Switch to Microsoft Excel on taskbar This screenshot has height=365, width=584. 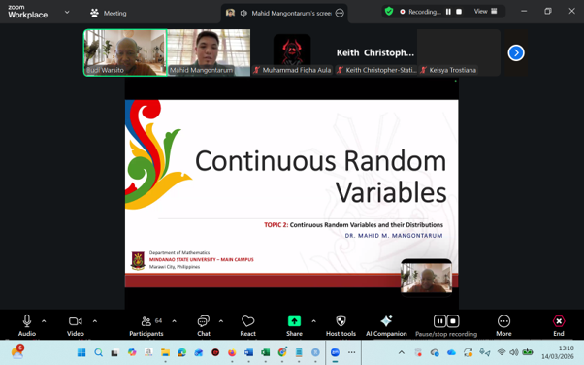coord(265,352)
